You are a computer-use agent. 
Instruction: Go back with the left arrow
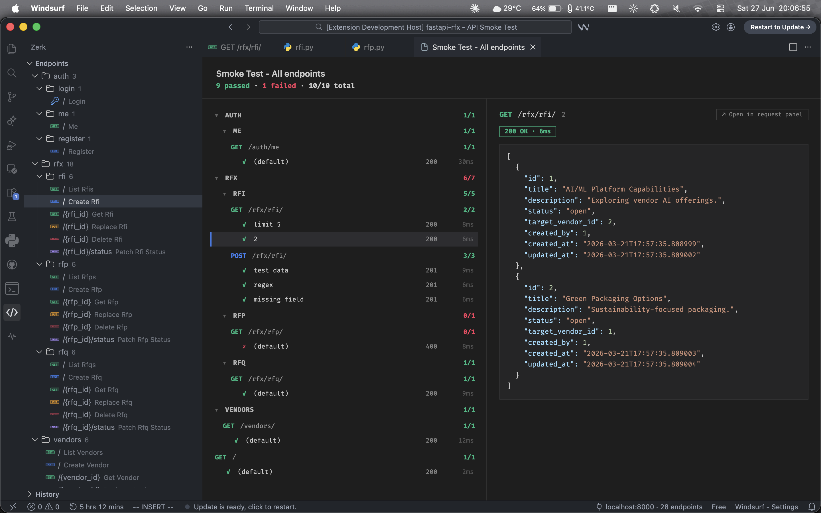coord(232,27)
